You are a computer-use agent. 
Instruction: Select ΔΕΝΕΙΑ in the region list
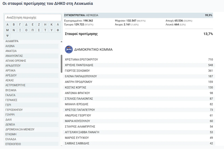coord(32,125)
